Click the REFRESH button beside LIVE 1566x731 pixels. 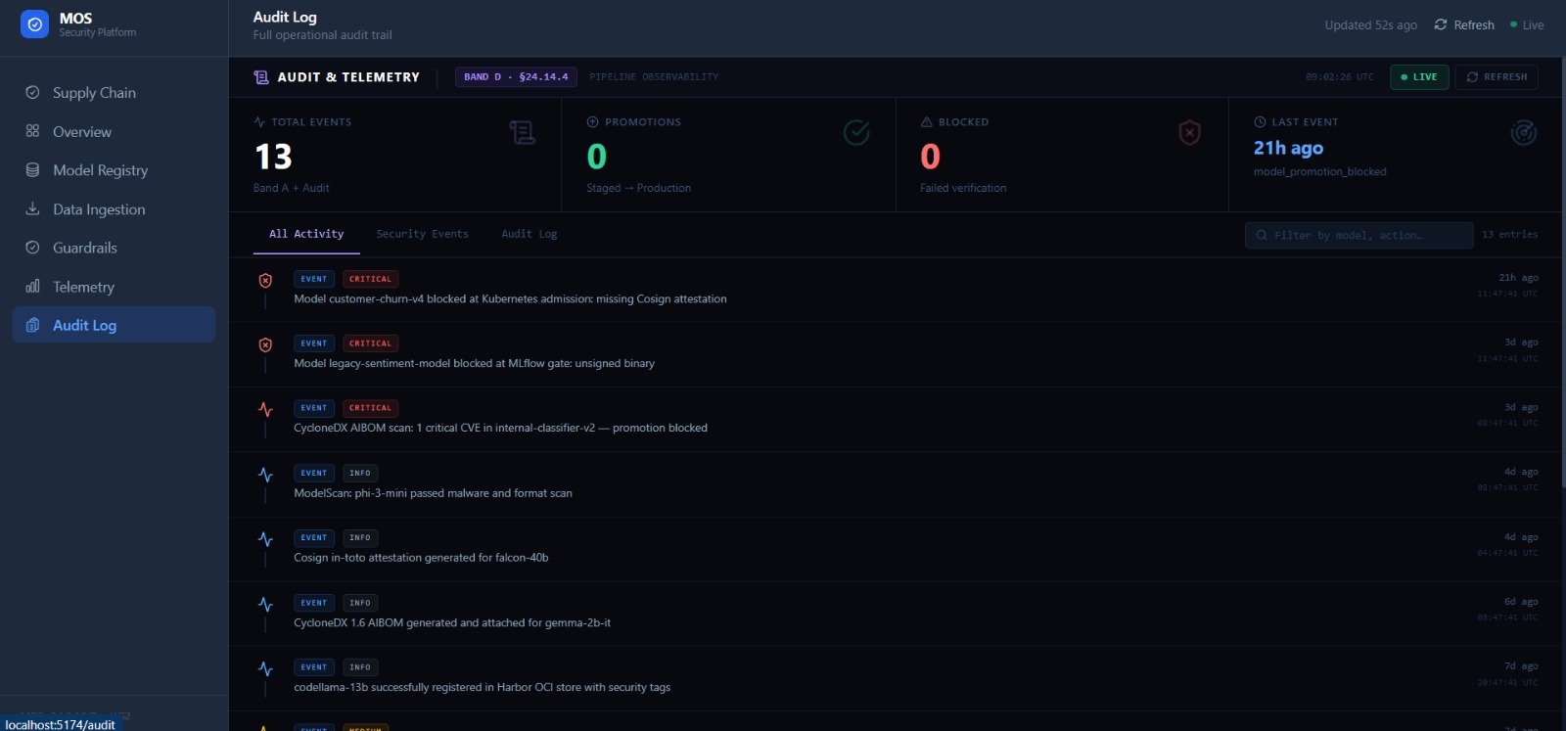coord(1497,77)
